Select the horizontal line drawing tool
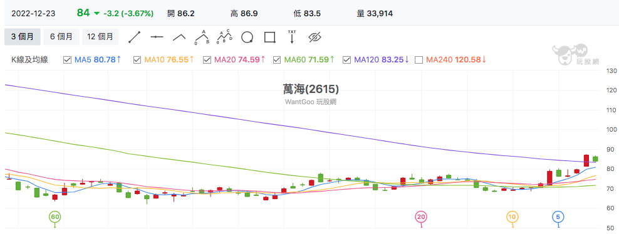Image resolution: width=619 pixels, height=234 pixels. point(157,37)
